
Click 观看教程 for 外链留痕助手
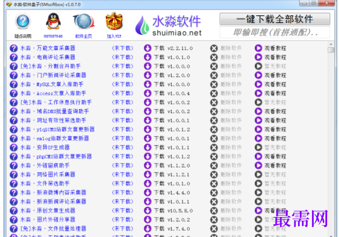click(275, 166)
